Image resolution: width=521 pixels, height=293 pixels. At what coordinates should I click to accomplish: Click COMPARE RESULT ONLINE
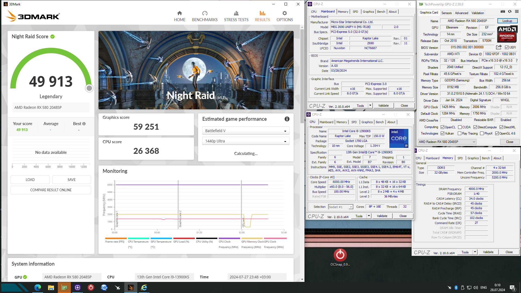pos(51,190)
